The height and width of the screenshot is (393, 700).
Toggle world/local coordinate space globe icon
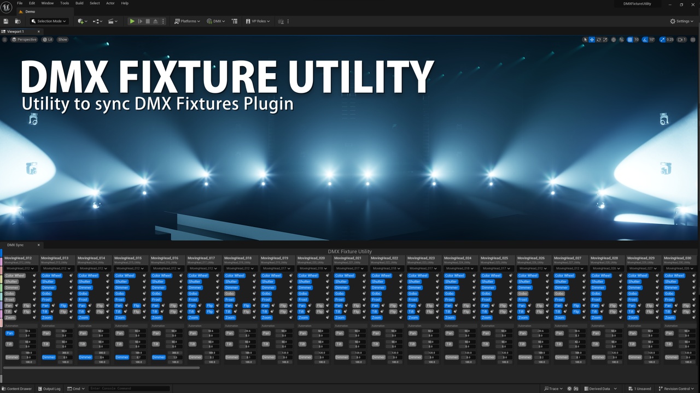click(614, 39)
